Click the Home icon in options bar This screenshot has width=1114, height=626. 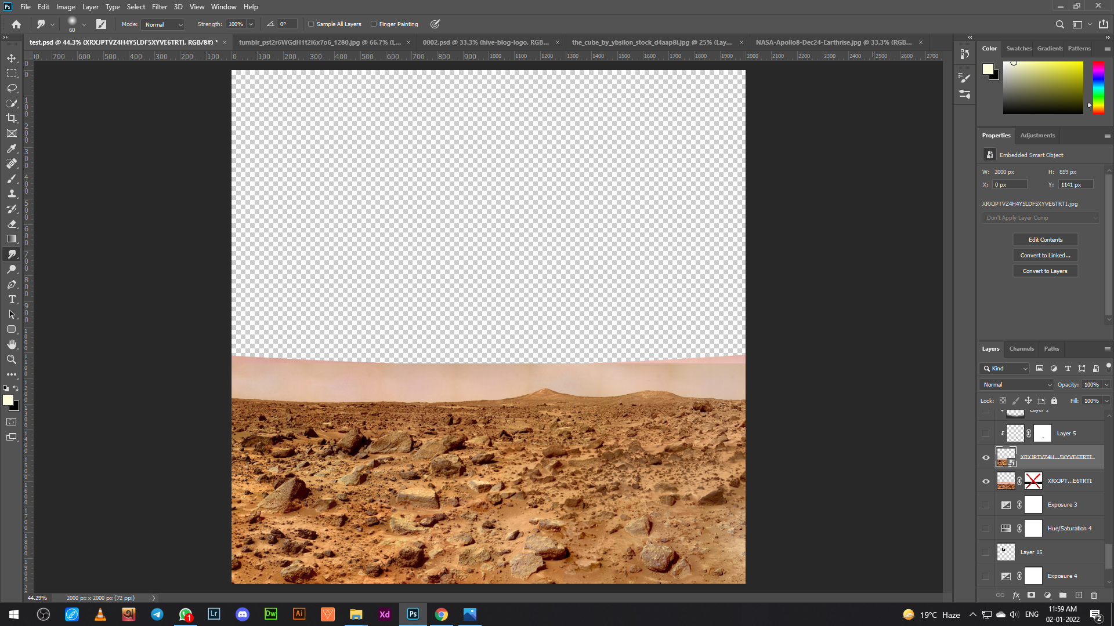pyautogui.click(x=16, y=24)
